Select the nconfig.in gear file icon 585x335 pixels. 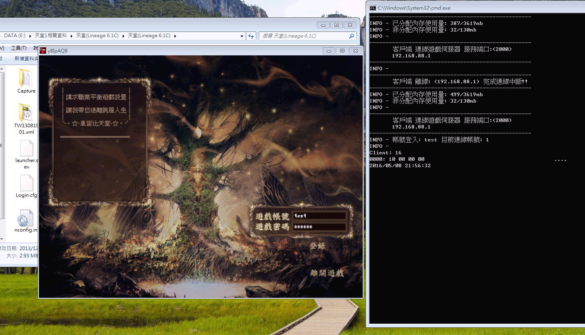click(x=25, y=218)
